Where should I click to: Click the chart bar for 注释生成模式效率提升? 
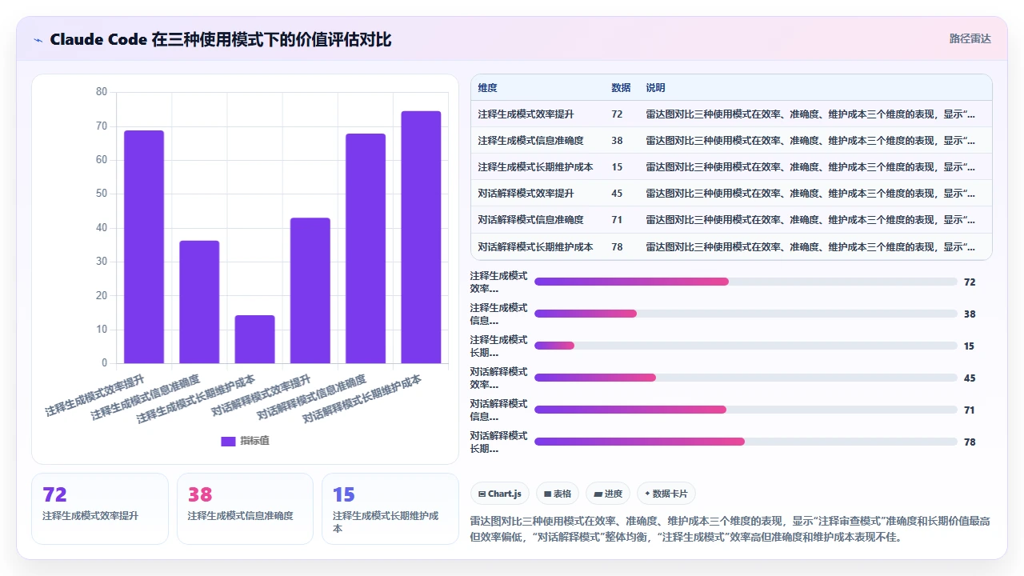pyautogui.click(x=144, y=246)
